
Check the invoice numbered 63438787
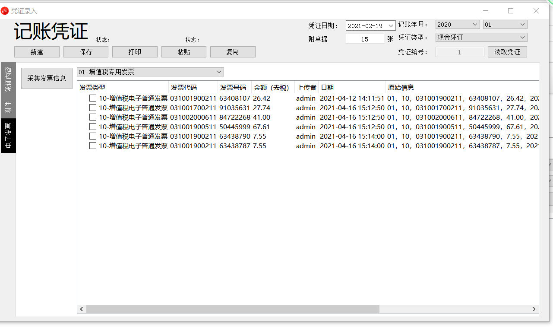click(x=93, y=146)
